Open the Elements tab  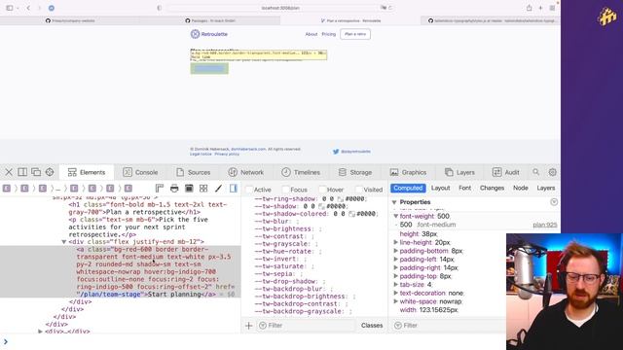tap(87, 172)
